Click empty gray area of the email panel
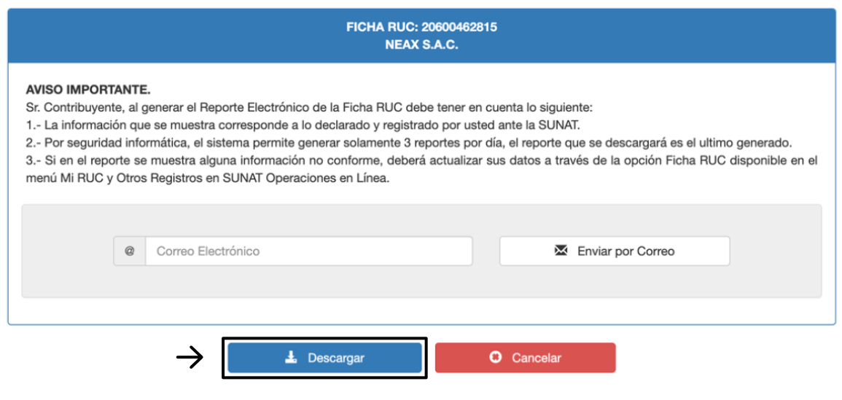The image size is (842, 400). tap(421, 283)
